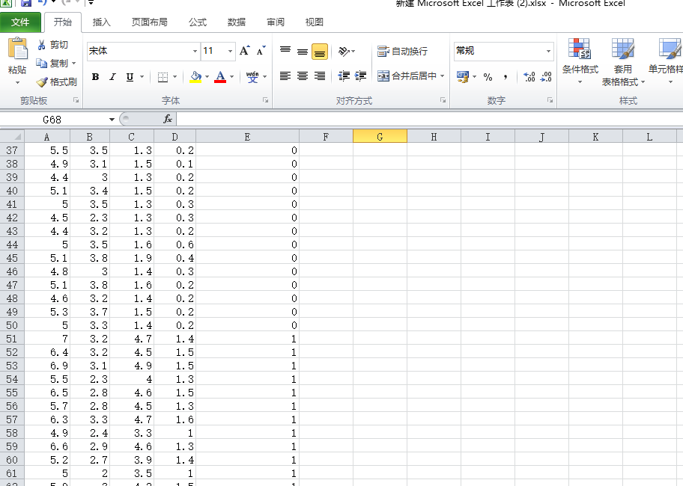
Task: Select cell A51 containing 7
Action: click(x=47, y=339)
